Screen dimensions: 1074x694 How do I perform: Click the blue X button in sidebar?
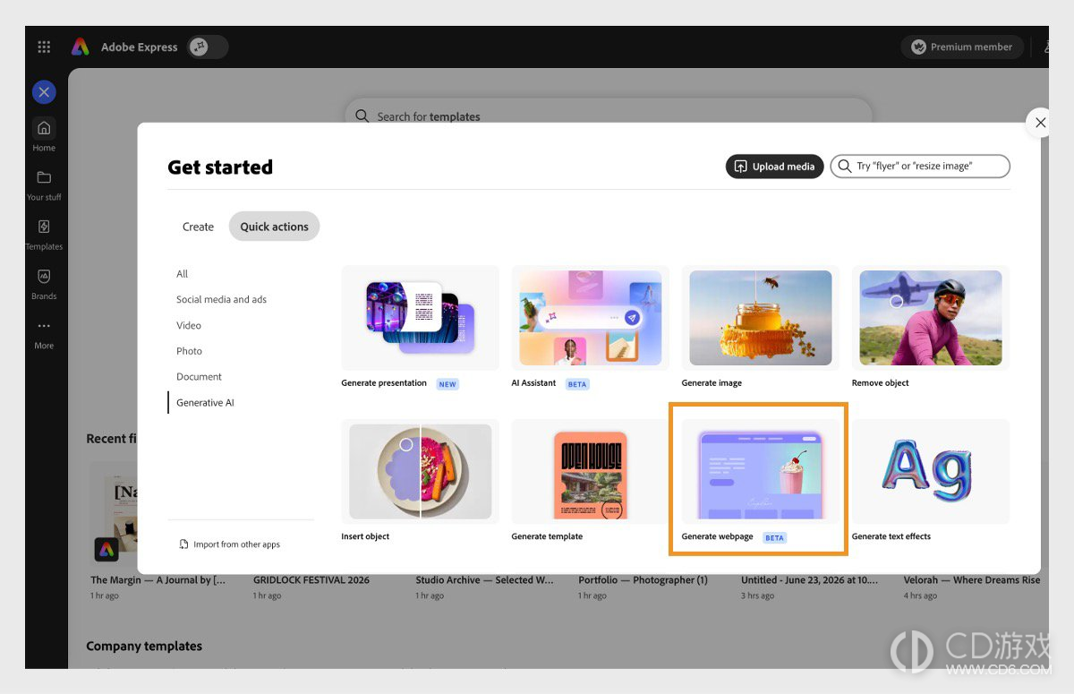[x=44, y=92]
